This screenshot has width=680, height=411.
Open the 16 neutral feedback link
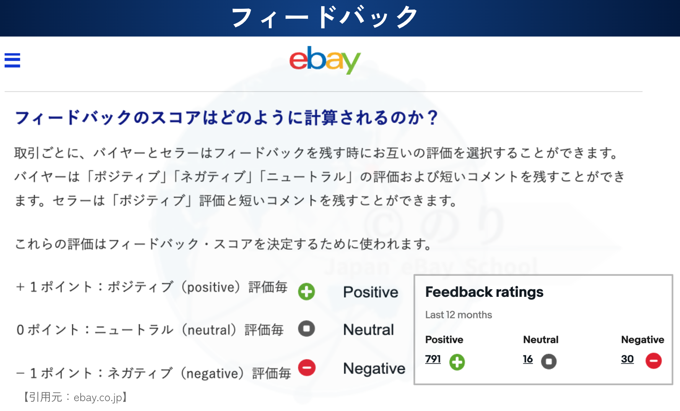pyautogui.click(x=528, y=359)
